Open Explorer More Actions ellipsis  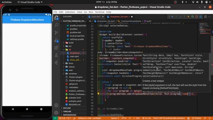tap(83, 17)
